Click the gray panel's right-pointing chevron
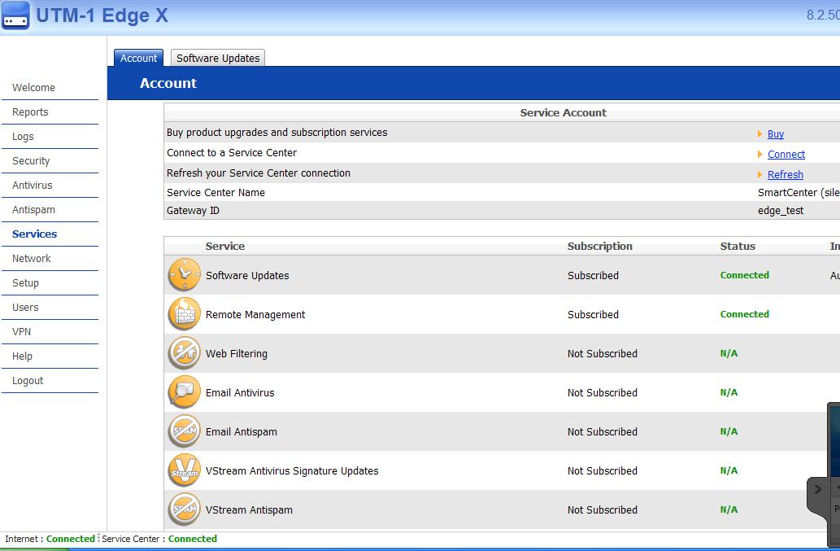The width and height of the screenshot is (840, 551). [x=817, y=489]
